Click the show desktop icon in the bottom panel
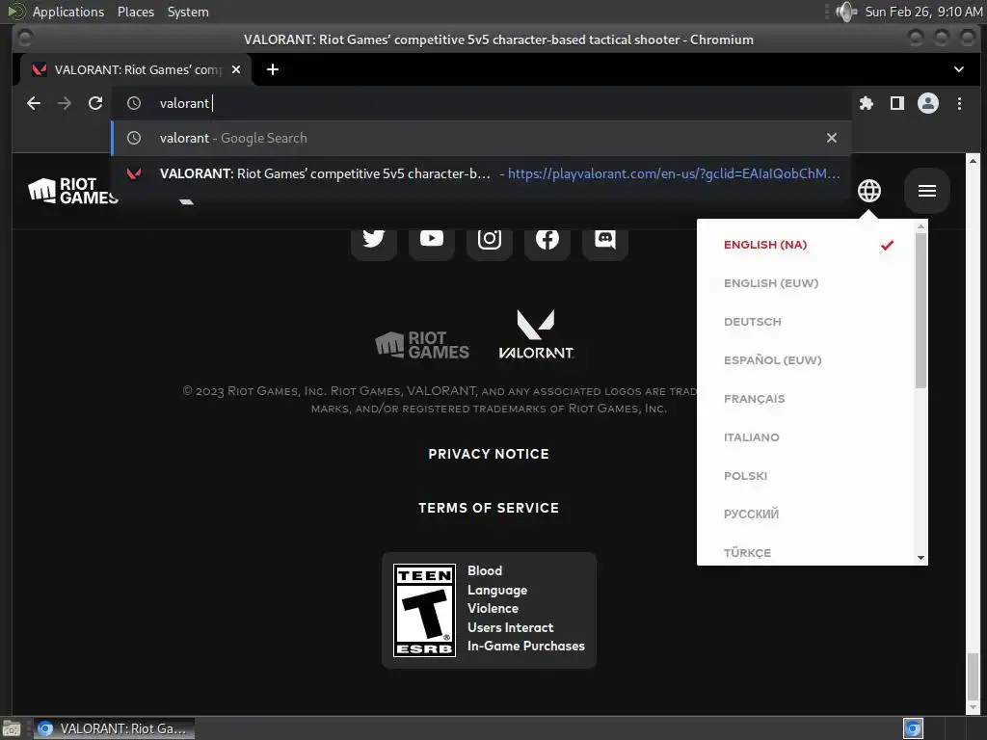This screenshot has width=987, height=740. click(12, 728)
